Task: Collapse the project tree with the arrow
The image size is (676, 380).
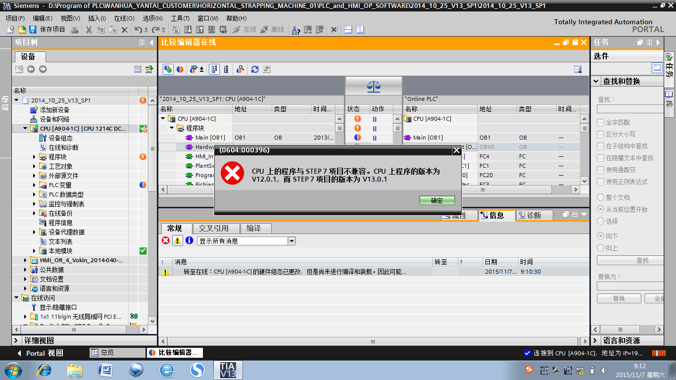Action: click(x=151, y=43)
